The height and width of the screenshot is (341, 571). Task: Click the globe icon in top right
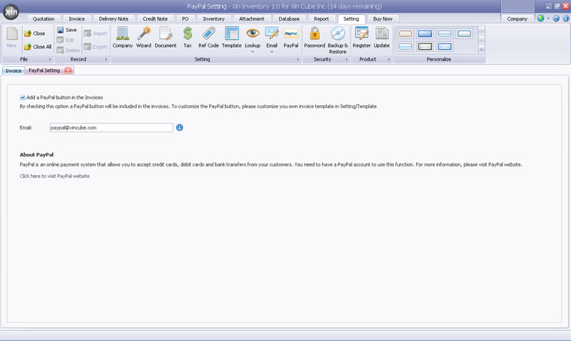coord(541,19)
